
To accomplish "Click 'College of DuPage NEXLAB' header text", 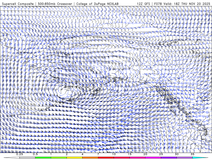I will pyautogui.click(x=97, y=4).
